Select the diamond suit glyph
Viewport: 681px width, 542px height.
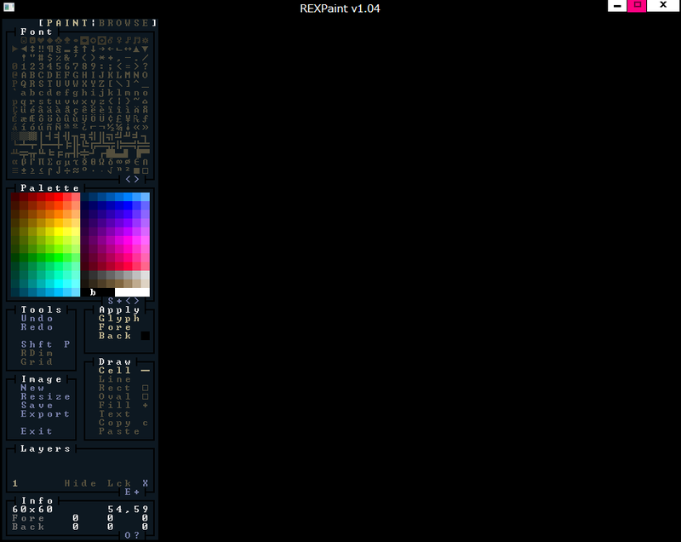tap(49, 40)
